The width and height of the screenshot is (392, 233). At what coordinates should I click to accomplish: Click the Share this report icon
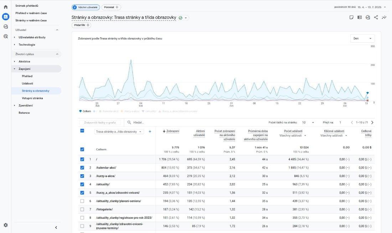point(376,17)
